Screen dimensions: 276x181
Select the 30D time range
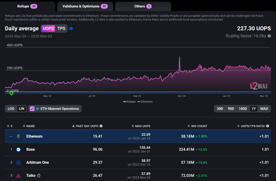(x=220, y=109)
